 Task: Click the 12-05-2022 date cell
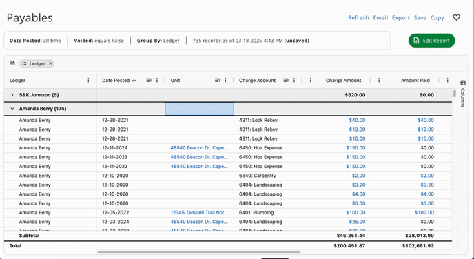coord(114,212)
